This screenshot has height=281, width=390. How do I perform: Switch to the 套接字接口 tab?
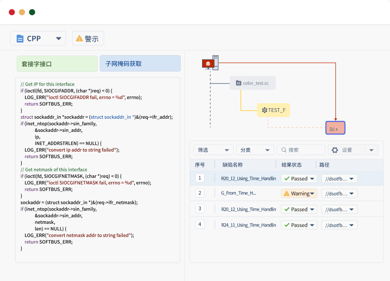57,64
